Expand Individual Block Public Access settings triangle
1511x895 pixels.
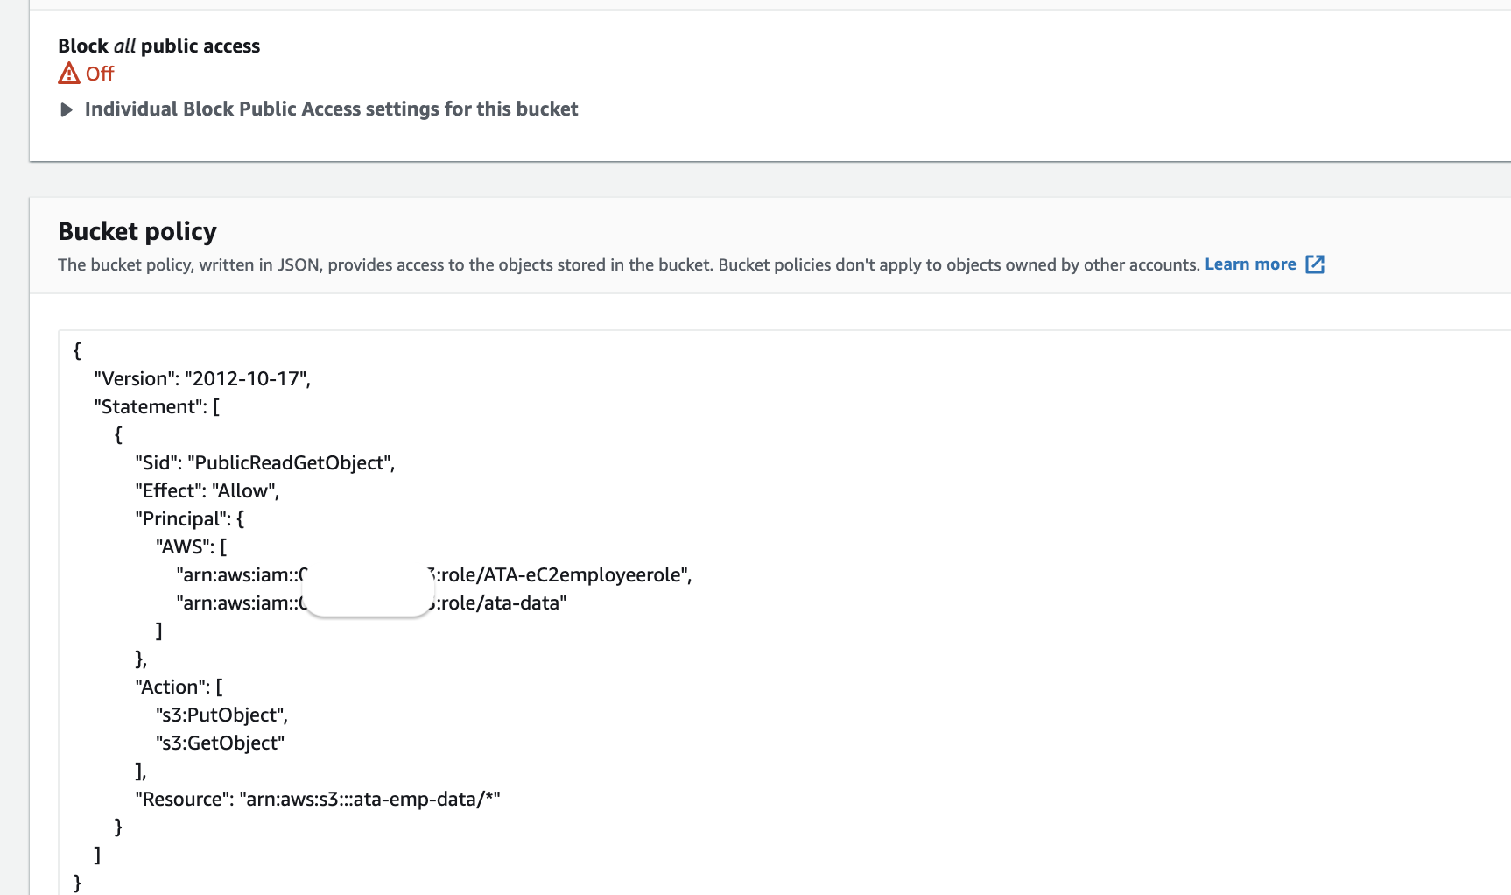coord(66,109)
